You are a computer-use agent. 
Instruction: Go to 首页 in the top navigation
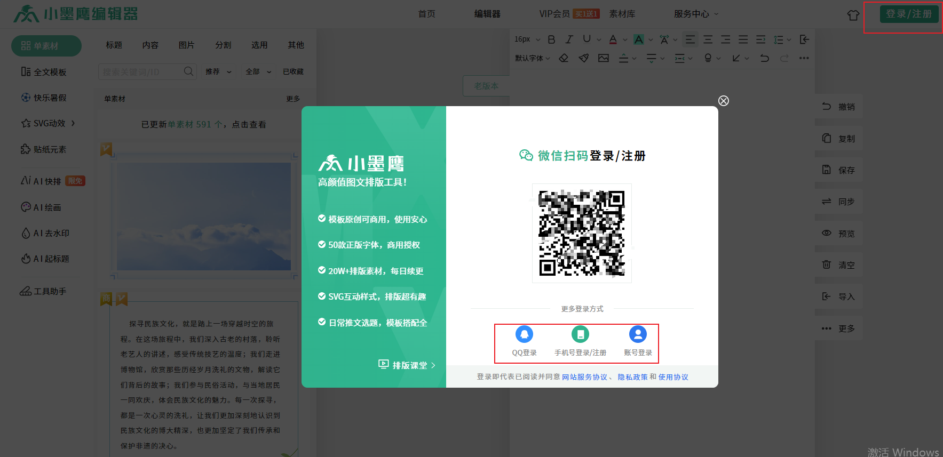tap(426, 14)
